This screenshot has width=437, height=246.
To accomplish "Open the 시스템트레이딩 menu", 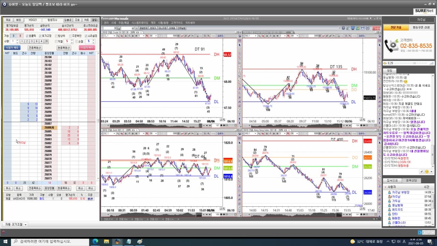I will (x=140, y=23).
